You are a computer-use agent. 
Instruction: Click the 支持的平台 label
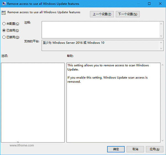[x=32, y=41]
